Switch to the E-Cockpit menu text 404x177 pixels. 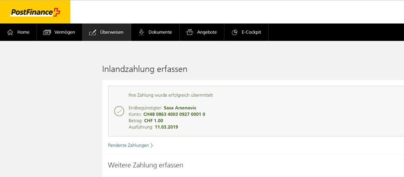coord(251,32)
